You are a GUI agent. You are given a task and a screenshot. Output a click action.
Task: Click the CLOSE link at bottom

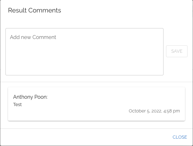pyautogui.click(x=180, y=137)
